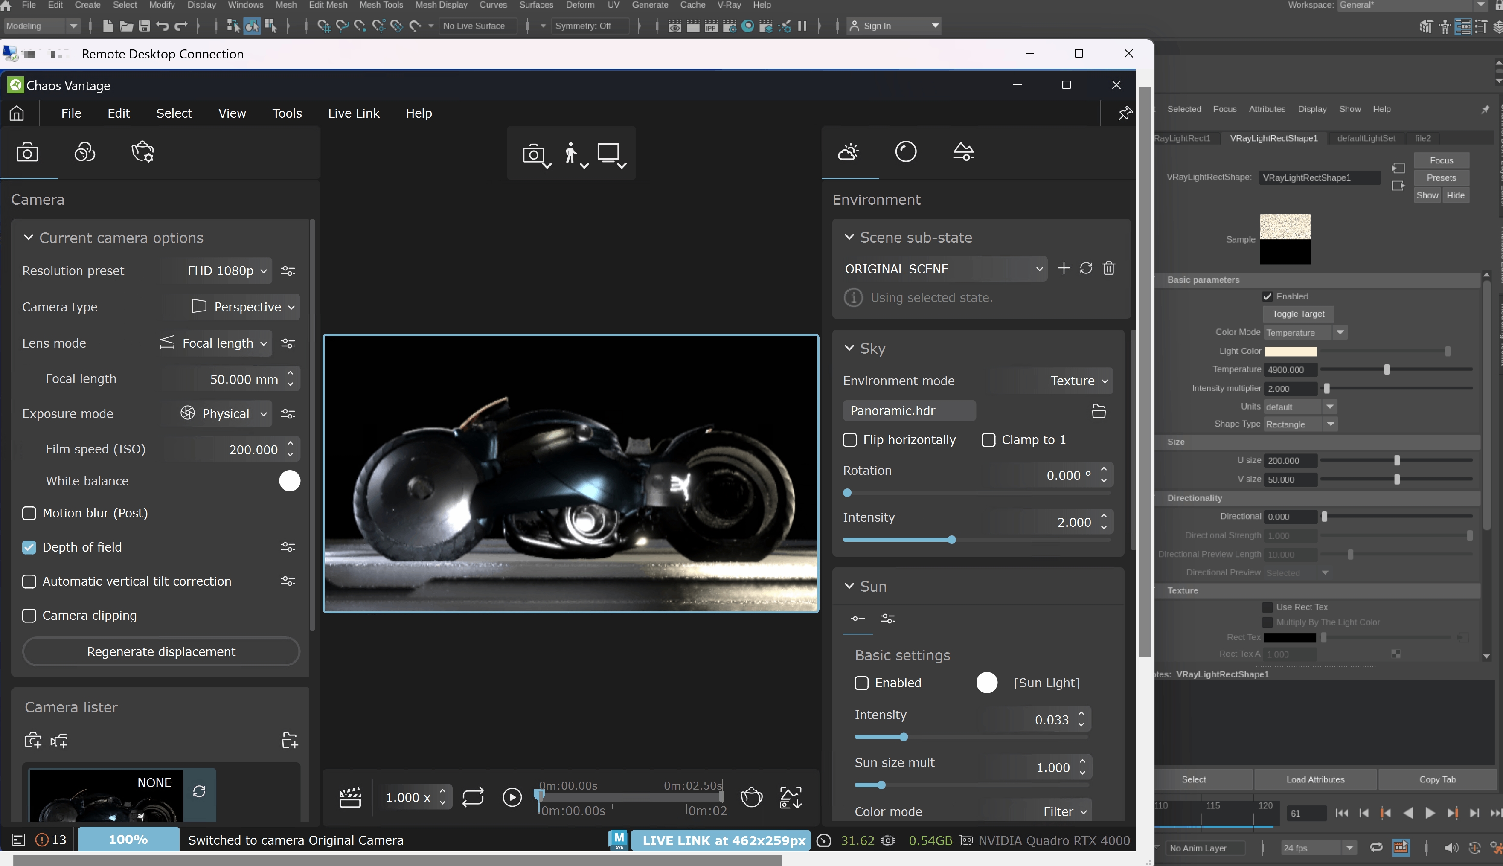Open the Environment tab sun icon
The height and width of the screenshot is (866, 1503).
tap(848, 152)
